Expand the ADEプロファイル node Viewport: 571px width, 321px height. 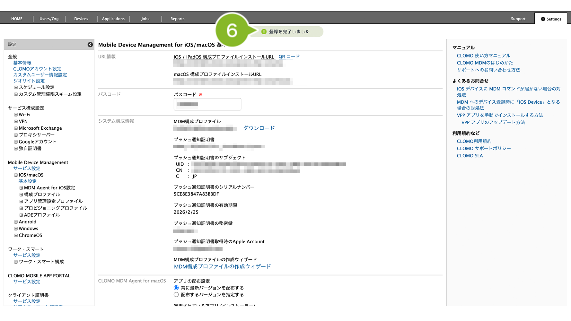pyautogui.click(x=21, y=215)
